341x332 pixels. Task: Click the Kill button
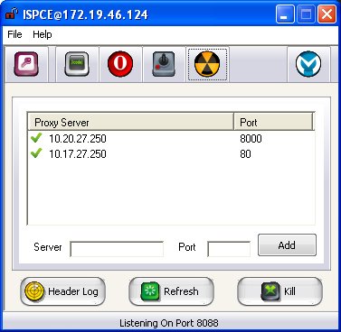pyautogui.click(x=279, y=291)
